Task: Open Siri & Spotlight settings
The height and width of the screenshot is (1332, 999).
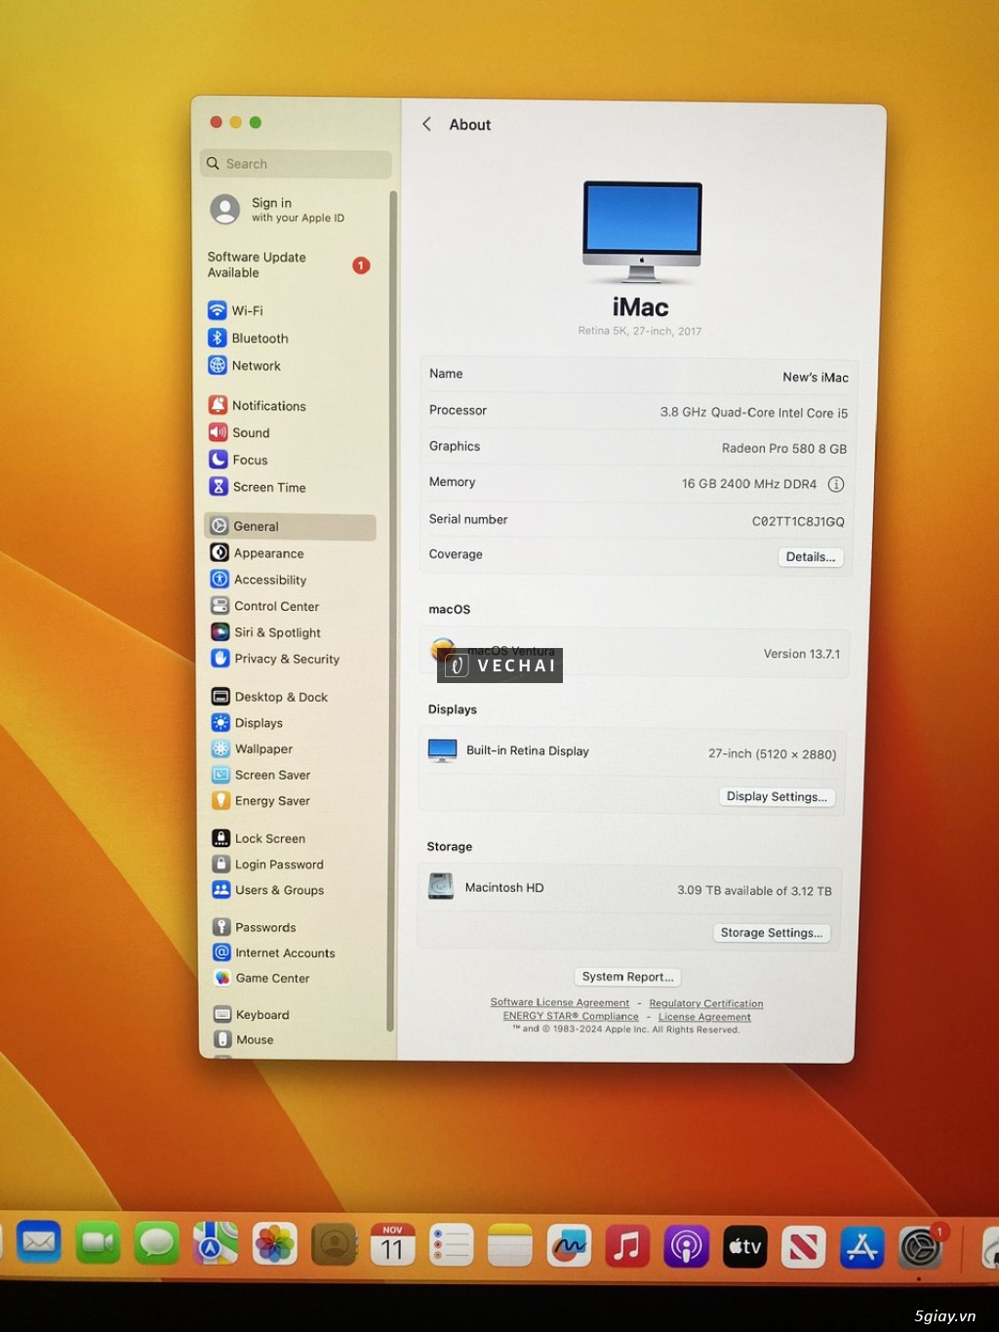Action: click(265, 631)
